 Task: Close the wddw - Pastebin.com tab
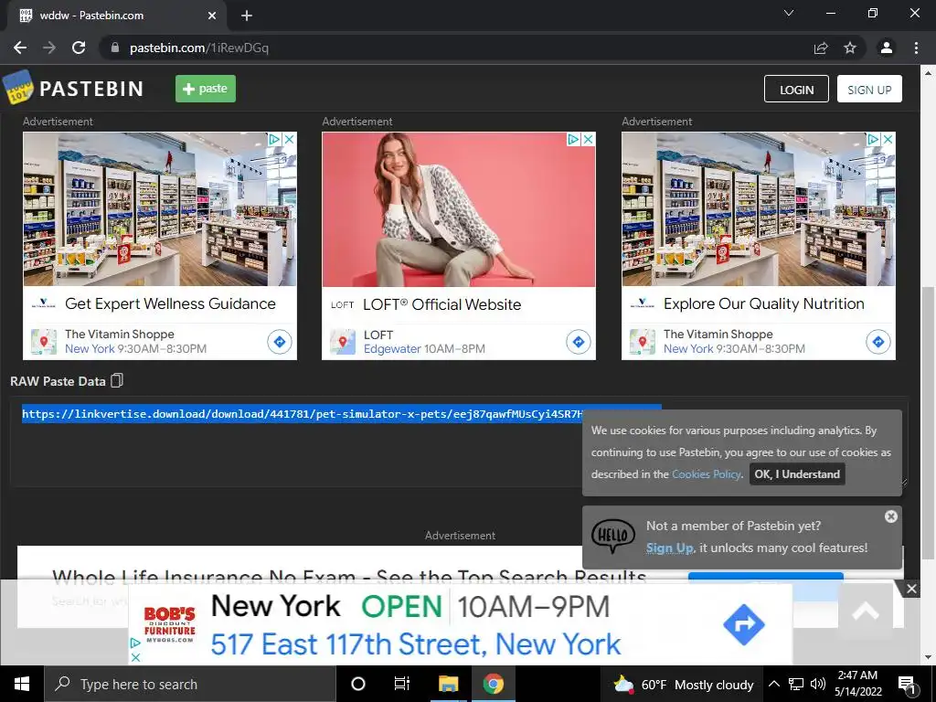tap(212, 16)
